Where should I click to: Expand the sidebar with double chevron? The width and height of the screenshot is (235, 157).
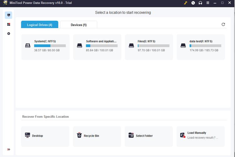[8, 149]
